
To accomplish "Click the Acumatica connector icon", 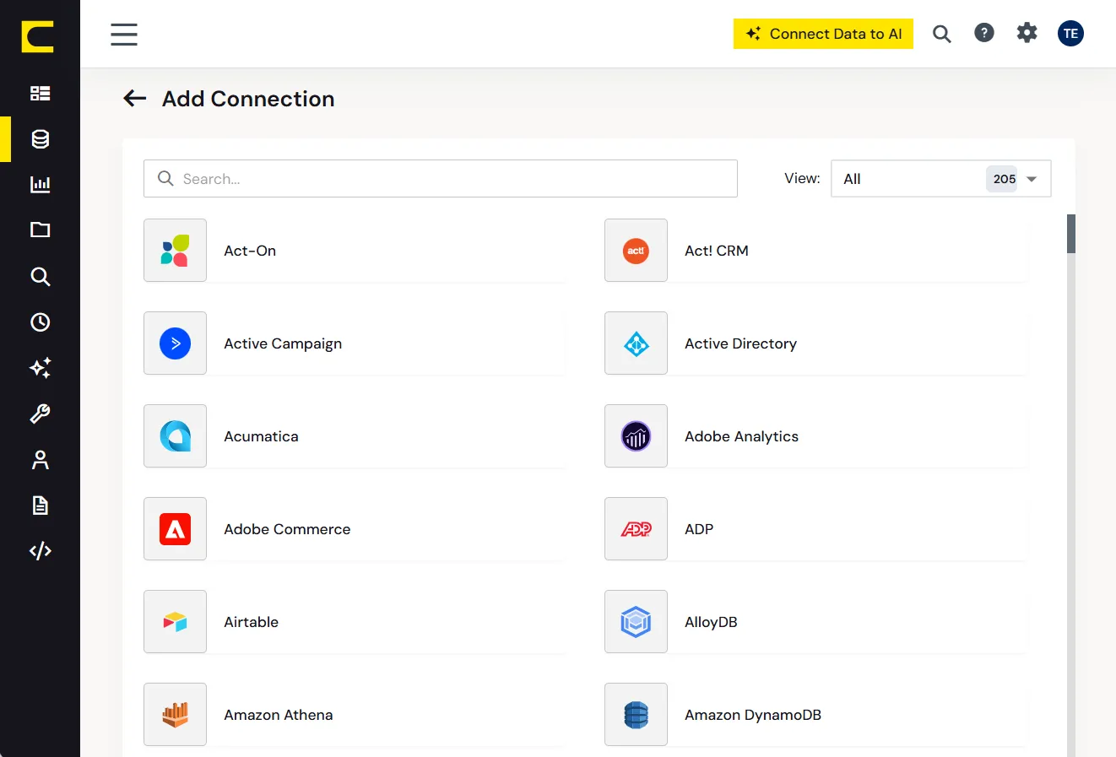I will point(175,436).
